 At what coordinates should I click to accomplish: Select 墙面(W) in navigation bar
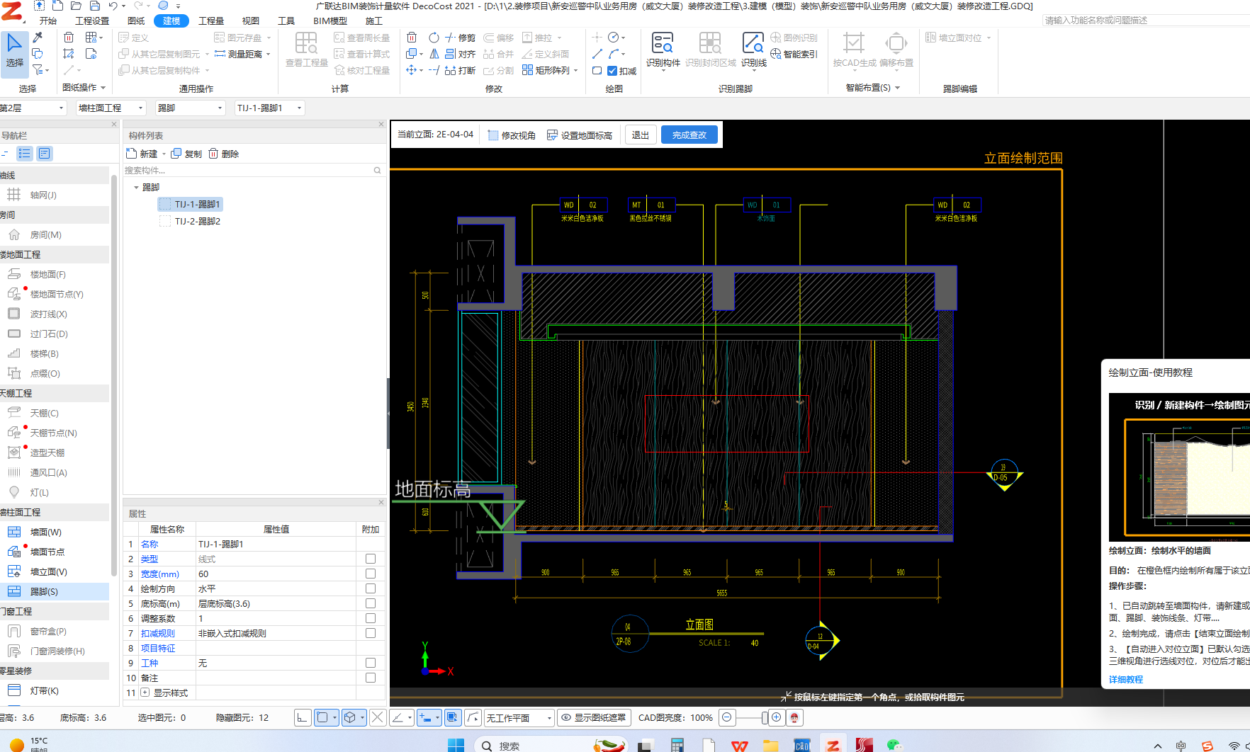(x=45, y=532)
